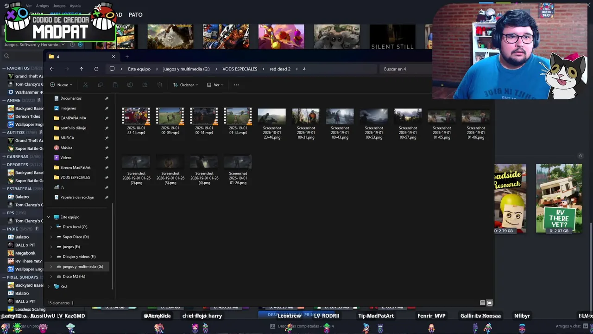
Task: Open the Juegos menu in Steam
Action: [x=59, y=6]
